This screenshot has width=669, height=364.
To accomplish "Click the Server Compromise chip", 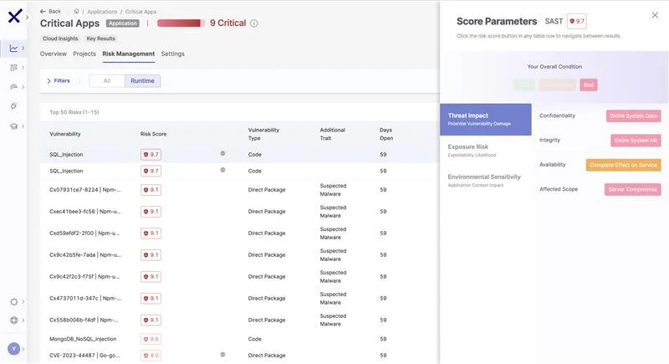I will (633, 189).
